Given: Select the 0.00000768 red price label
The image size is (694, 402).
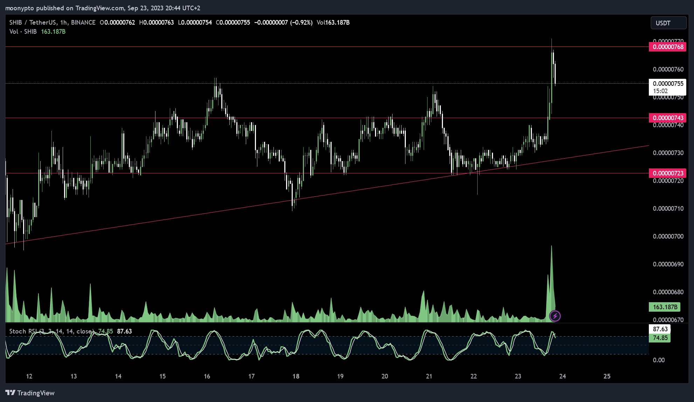Looking at the screenshot, I should pos(668,47).
